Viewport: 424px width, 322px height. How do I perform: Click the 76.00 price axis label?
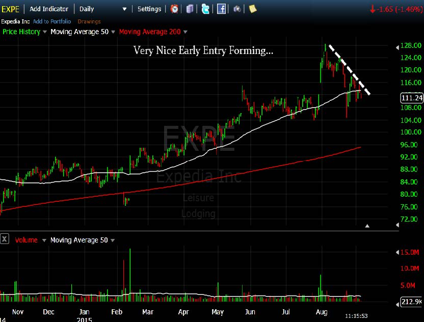pos(409,207)
